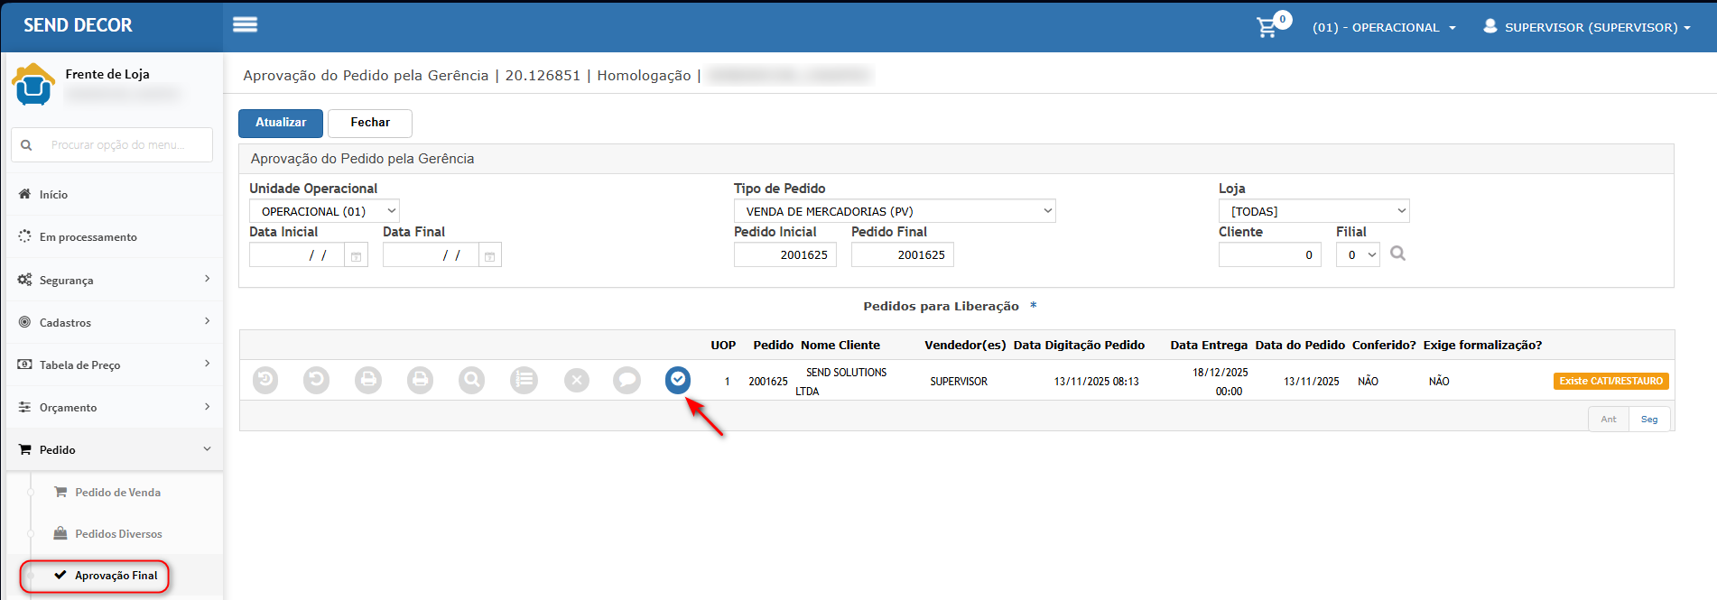Viewport: 1717px width, 600px height.
Task: Click the search magnifier beside the Filial field
Action: (x=1397, y=254)
